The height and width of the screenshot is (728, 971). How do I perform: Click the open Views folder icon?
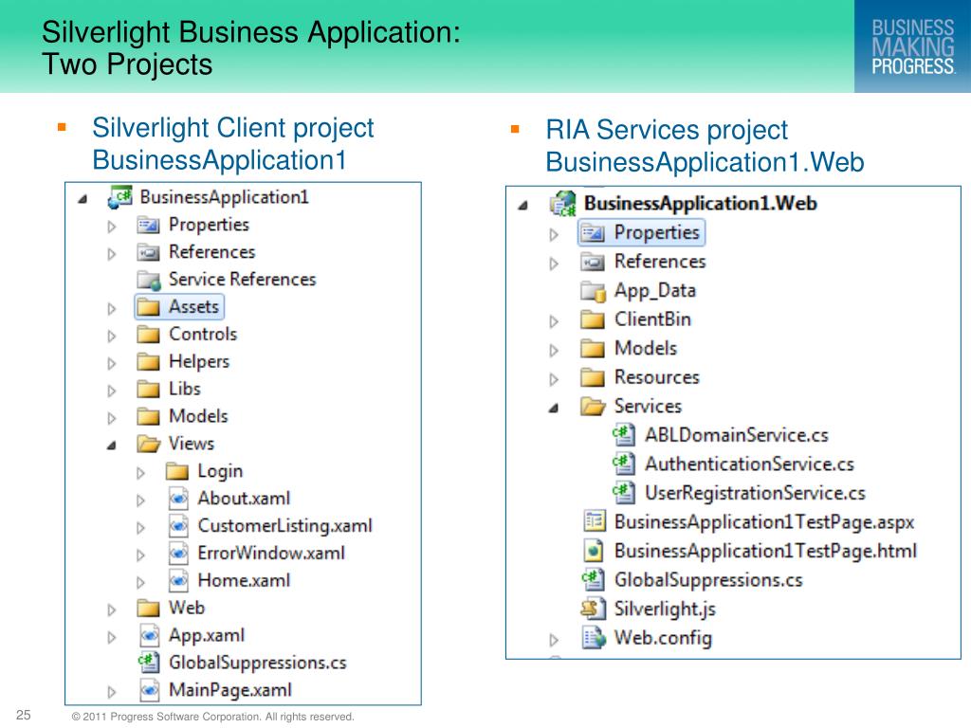click(x=149, y=444)
